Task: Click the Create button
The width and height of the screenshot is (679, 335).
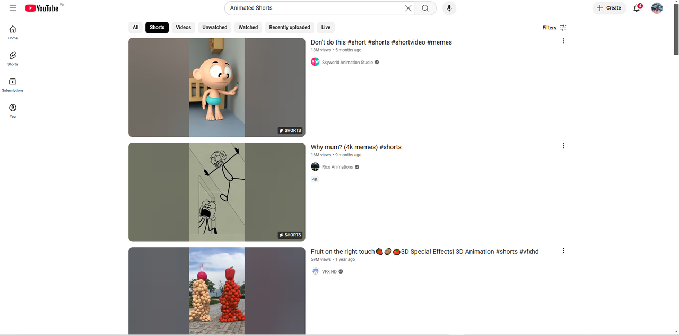Action: click(x=609, y=8)
